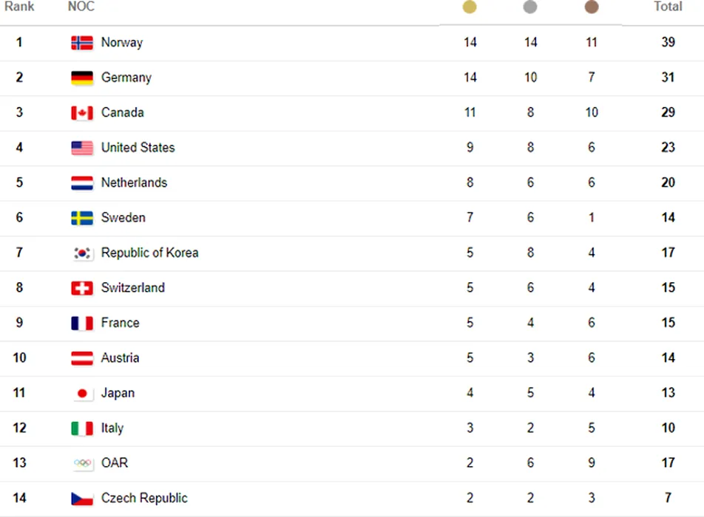Open the Netherlands country link

pyautogui.click(x=134, y=182)
